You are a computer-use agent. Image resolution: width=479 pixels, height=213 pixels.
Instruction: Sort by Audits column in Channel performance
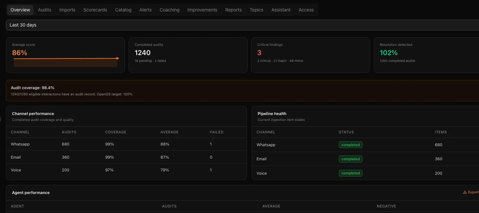point(69,132)
